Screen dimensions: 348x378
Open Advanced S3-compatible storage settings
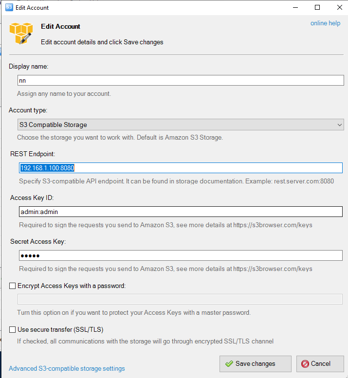click(x=67, y=369)
